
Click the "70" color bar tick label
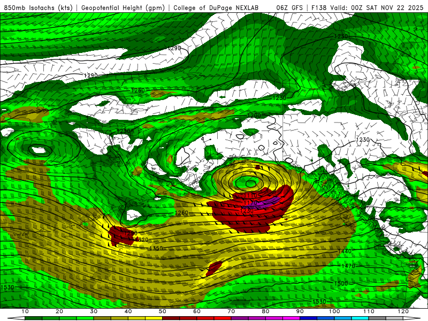click(231, 311)
